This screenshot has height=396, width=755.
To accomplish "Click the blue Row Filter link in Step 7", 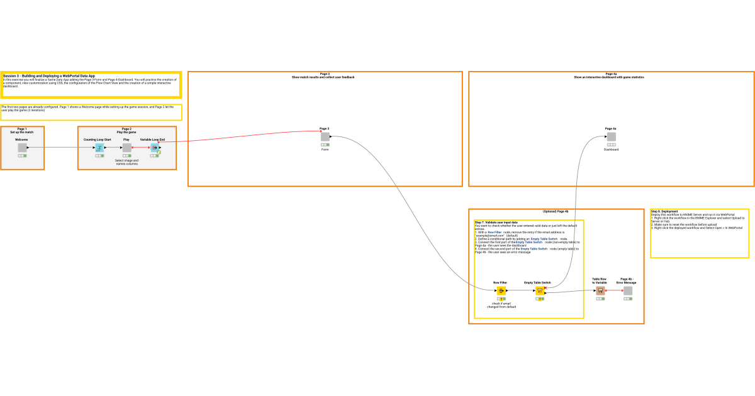I will pos(495,232).
